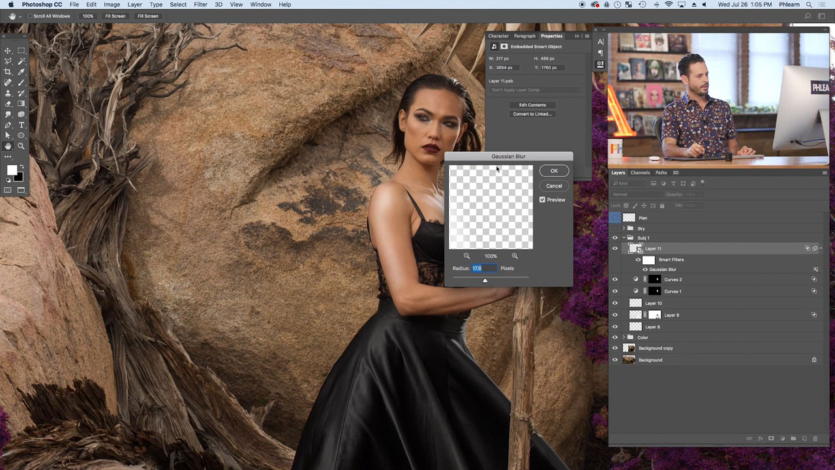Screen dimensions: 835x470
Task: Select the Clone Stamp tool
Action: [x=8, y=93]
